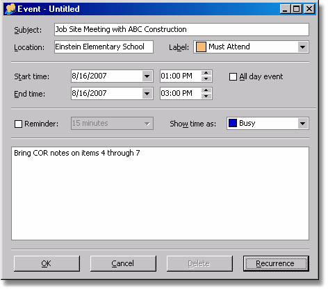Viewport: 328px width, 289px height.
Task: Increase start time with the up spinner arrow
Action: pyautogui.click(x=206, y=73)
